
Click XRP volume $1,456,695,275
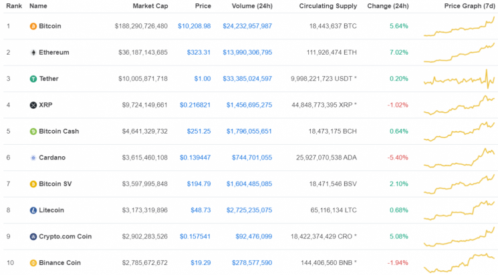249,105
